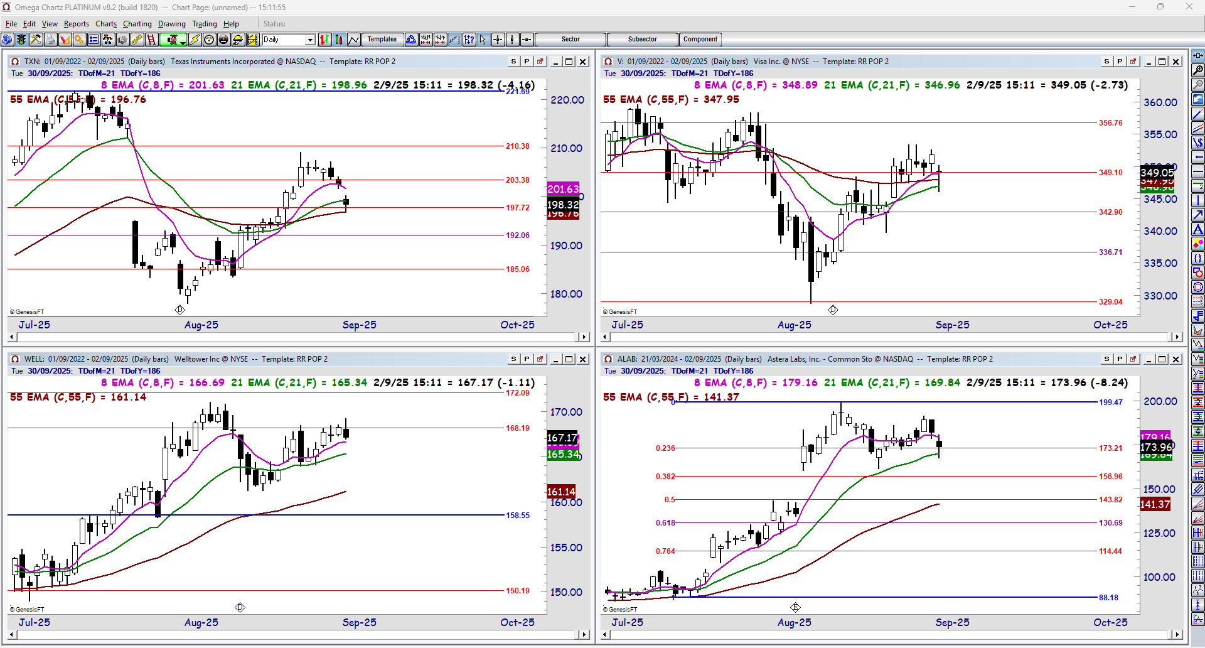
Task: Click the blue recycle icon beside Templates
Action: click(x=411, y=40)
